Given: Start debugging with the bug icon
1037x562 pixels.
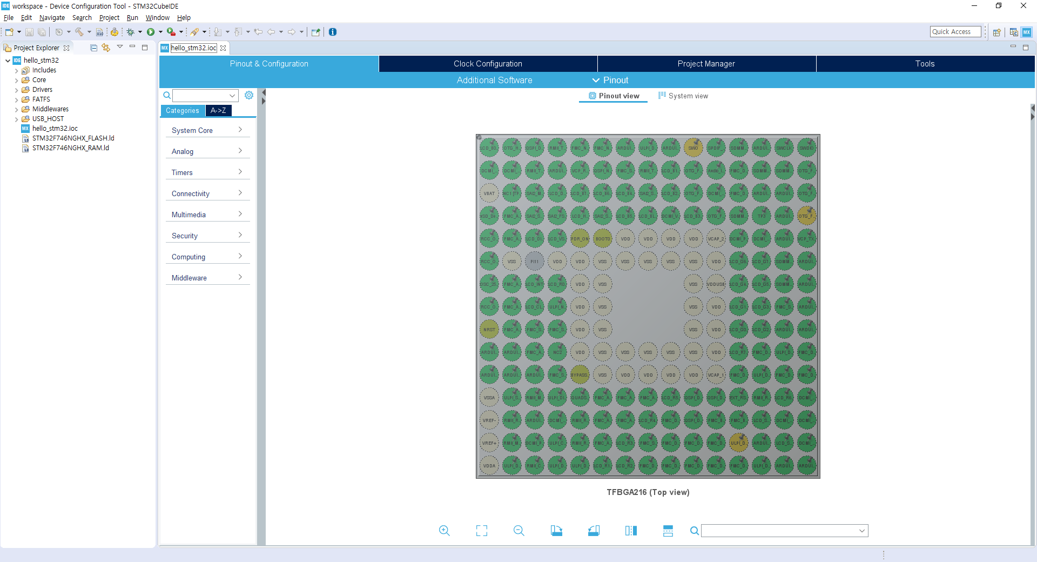Looking at the screenshot, I should (x=130, y=32).
